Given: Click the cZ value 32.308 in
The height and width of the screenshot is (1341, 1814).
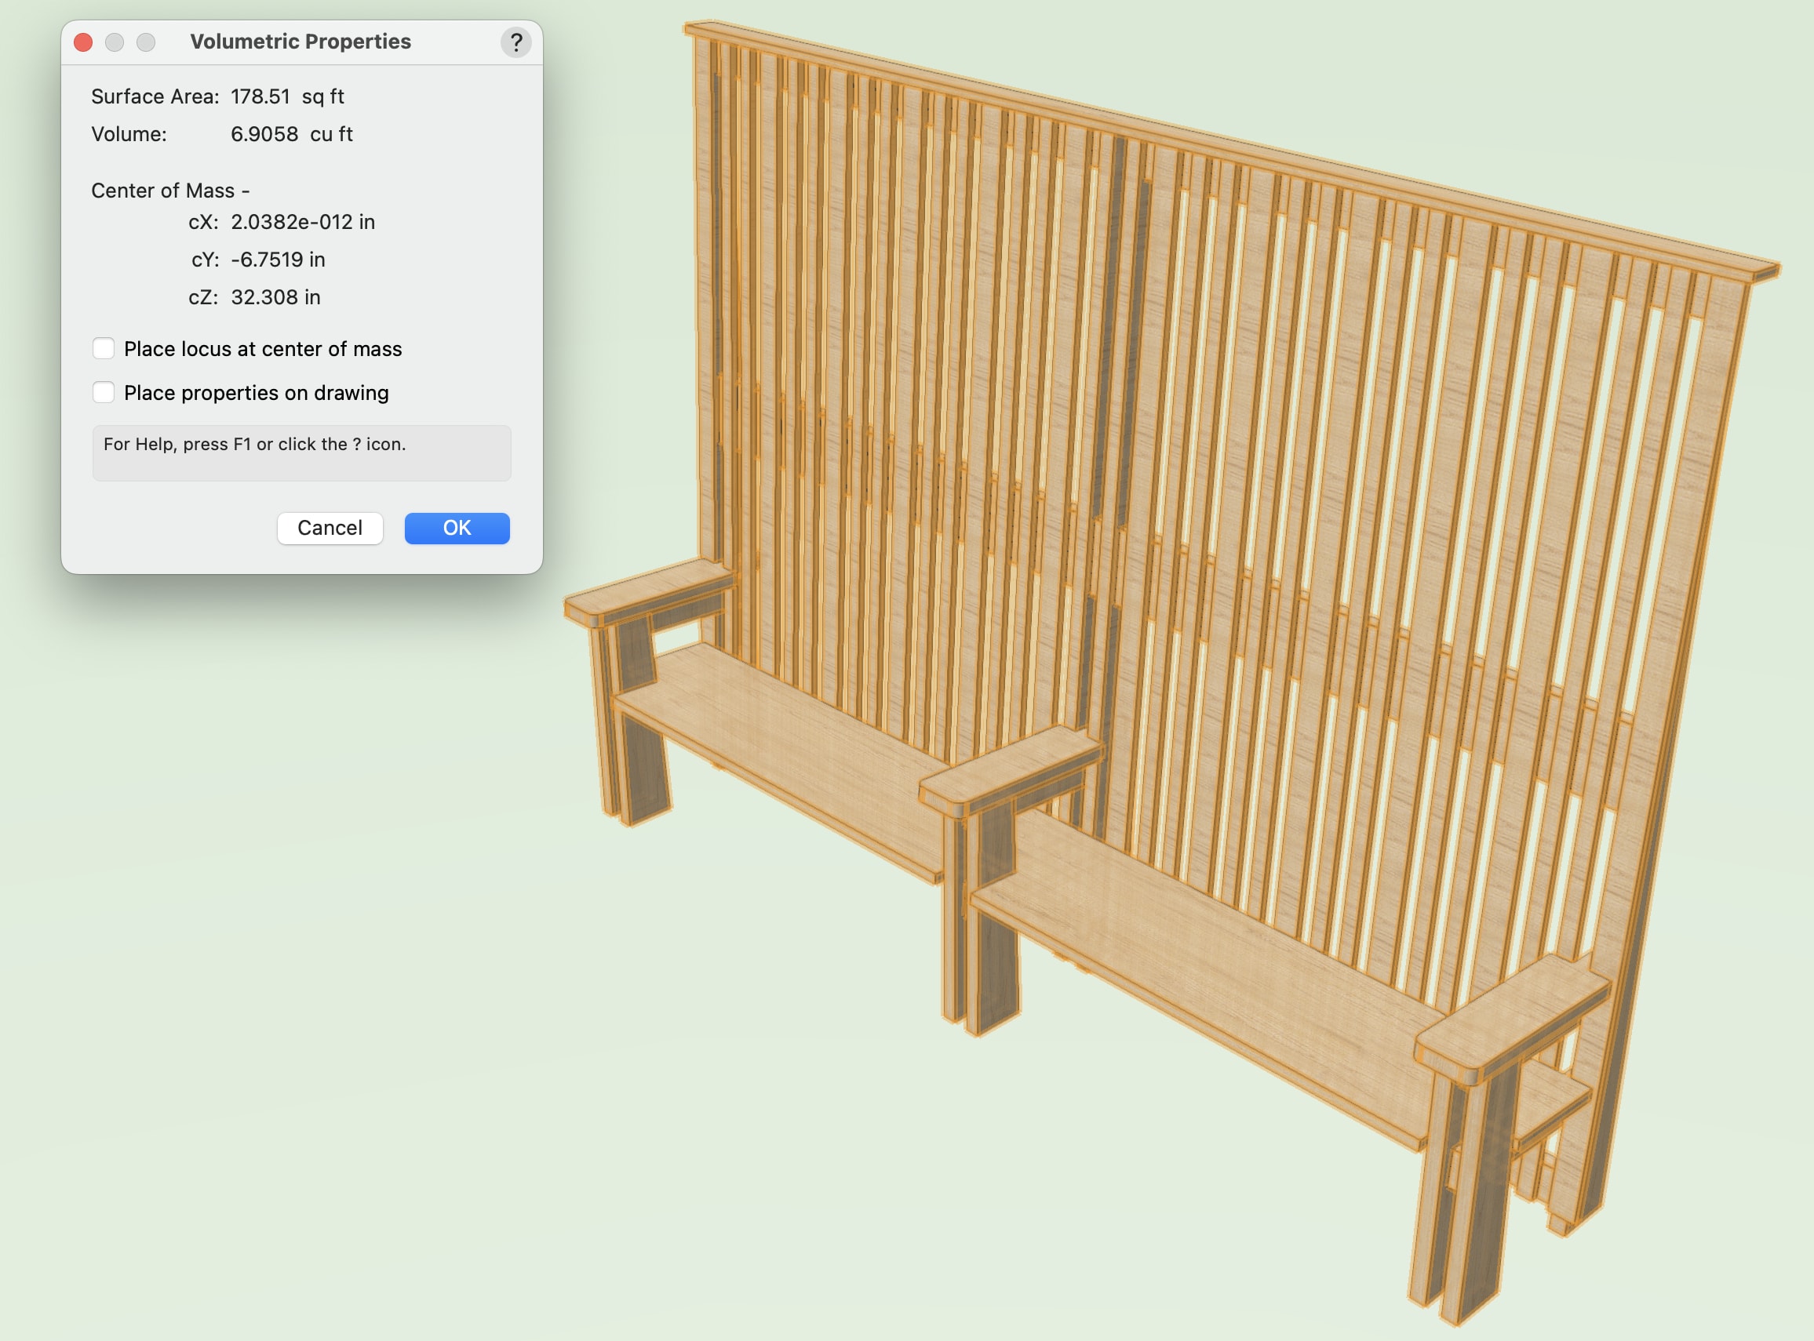Looking at the screenshot, I should 275,297.
